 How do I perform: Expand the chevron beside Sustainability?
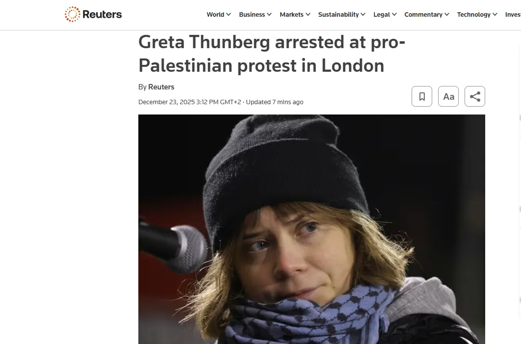coord(363,15)
